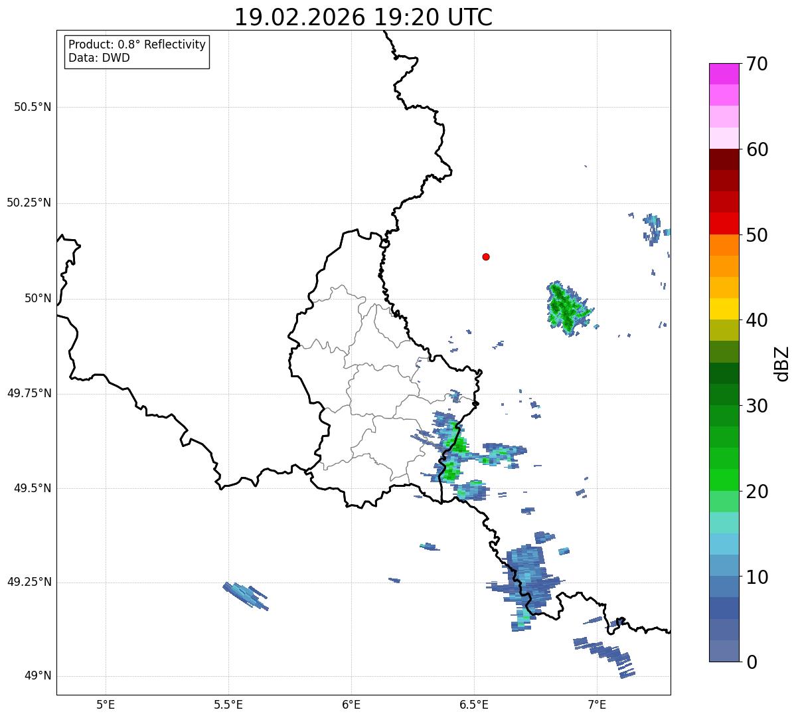Click the 7°E longitude tick label
Image resolution: width=798 pixels, height=718 pixels.
597,704
